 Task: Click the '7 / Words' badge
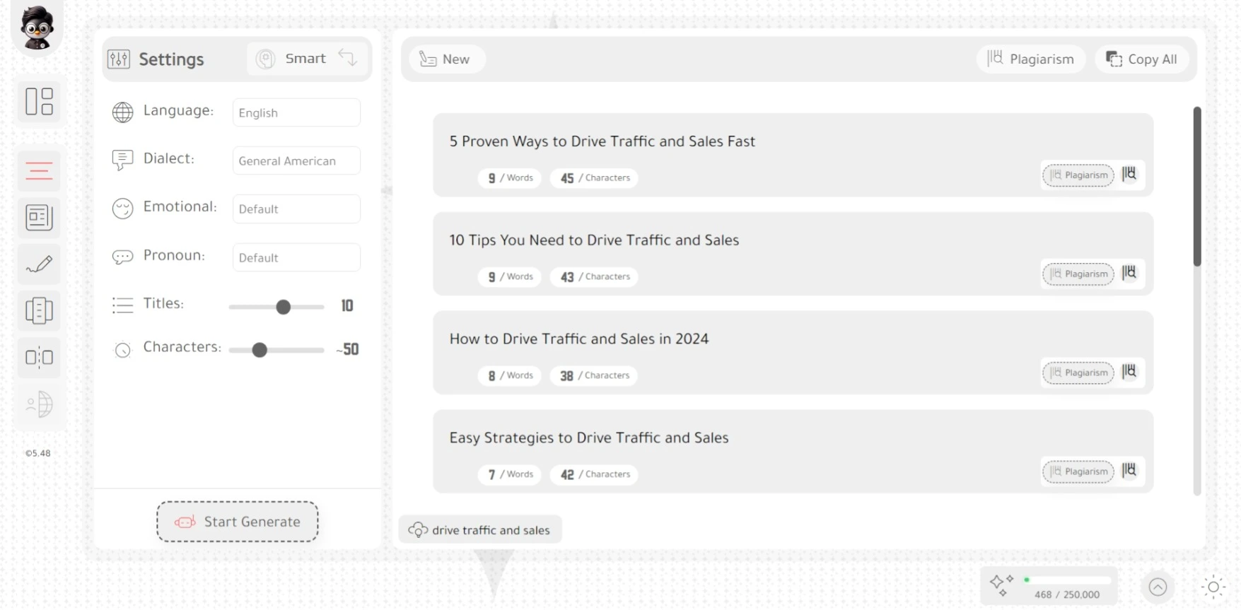510,475
